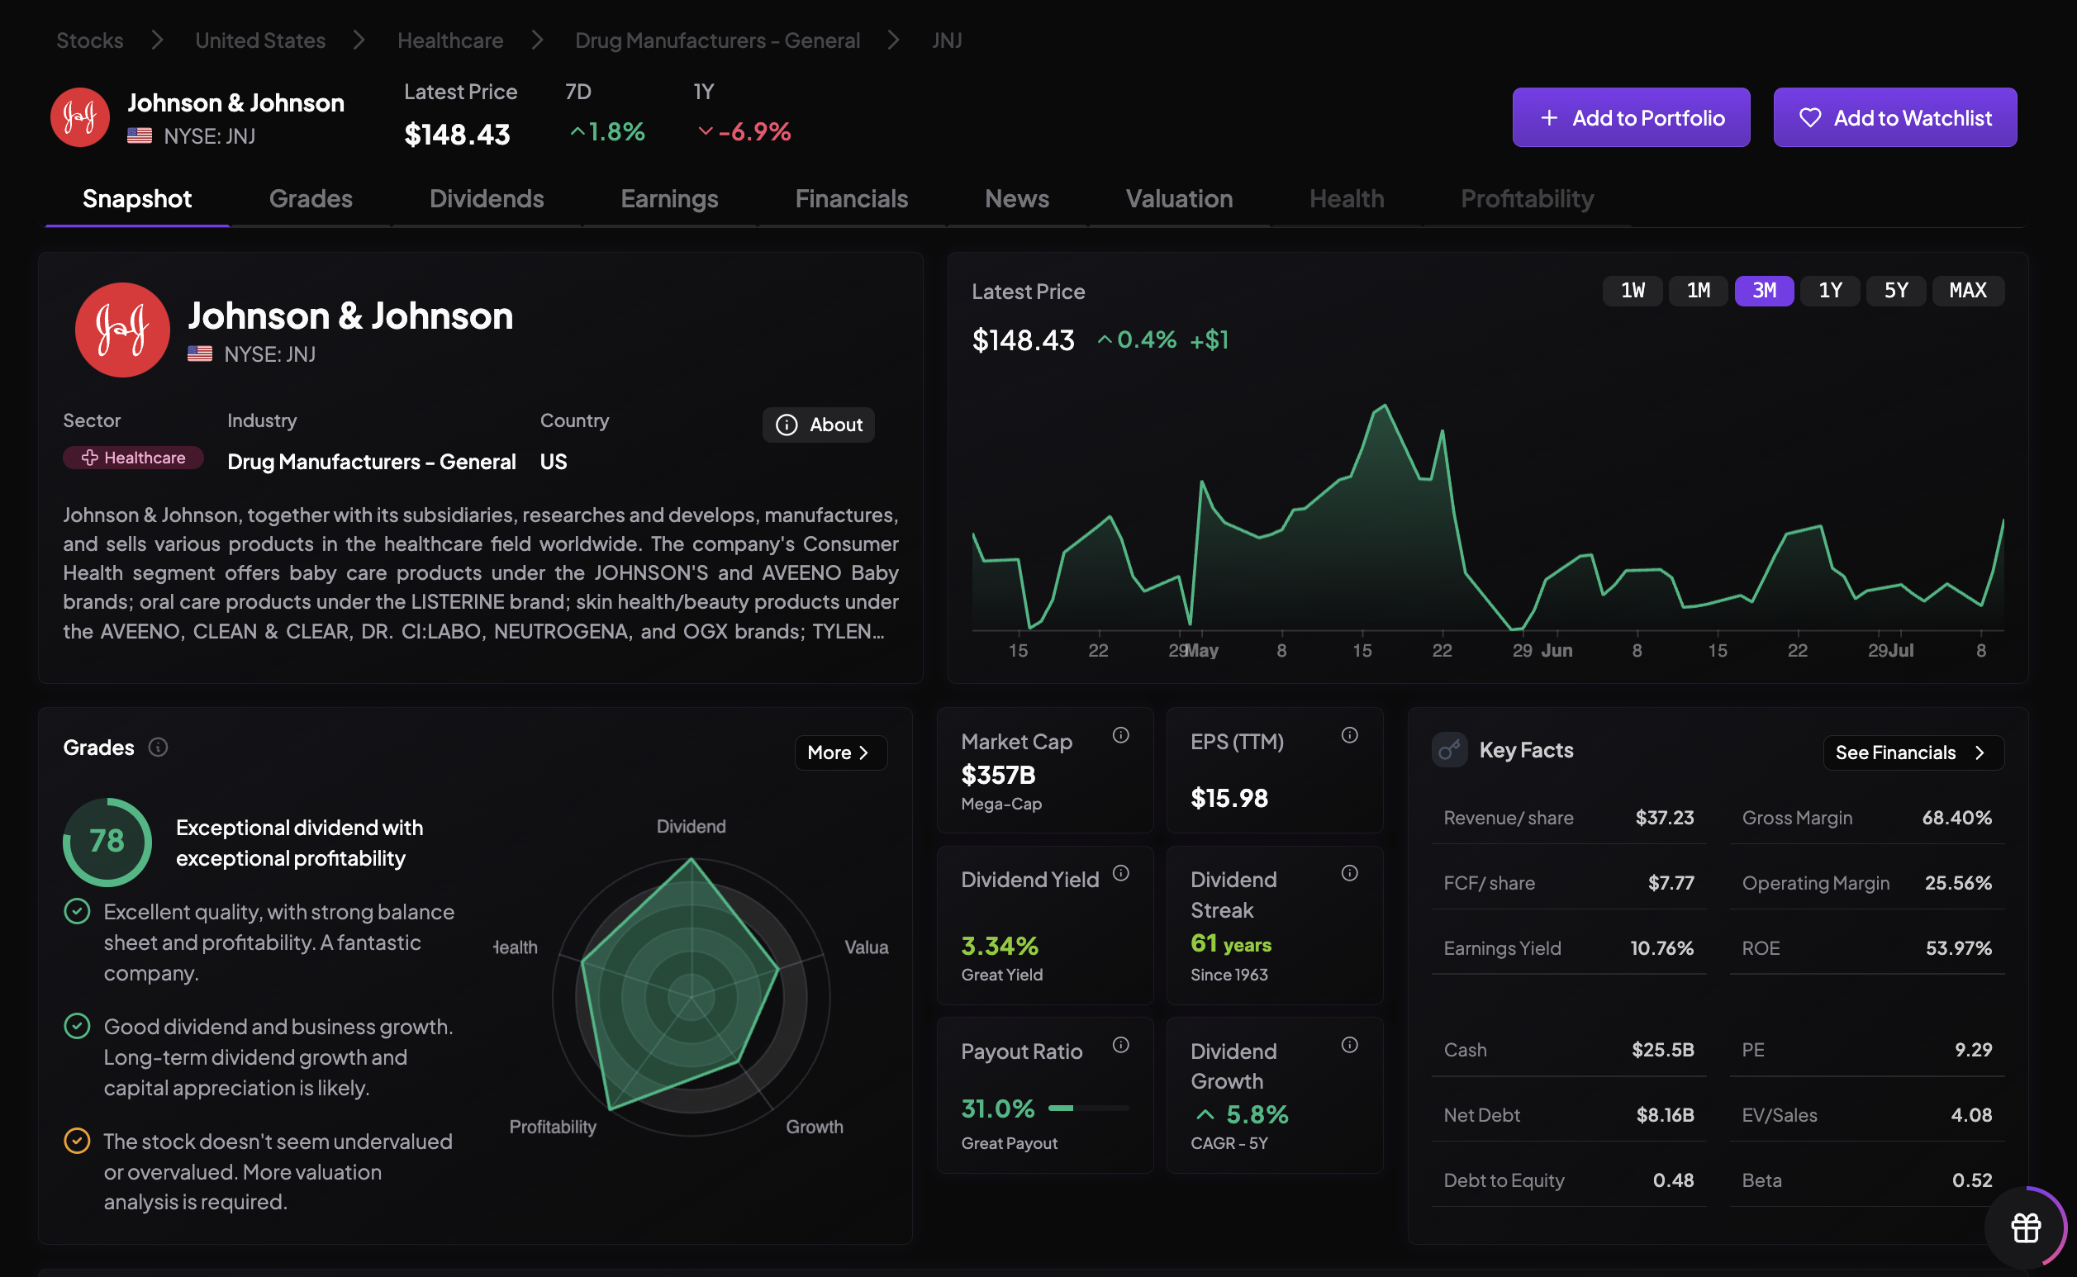Select 1Y chart range
The image size is (2077, 1277).
pos(1829,291)
